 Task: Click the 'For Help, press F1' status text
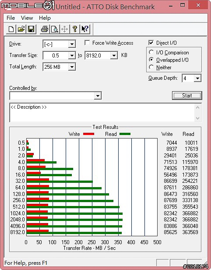pos(26,263)
